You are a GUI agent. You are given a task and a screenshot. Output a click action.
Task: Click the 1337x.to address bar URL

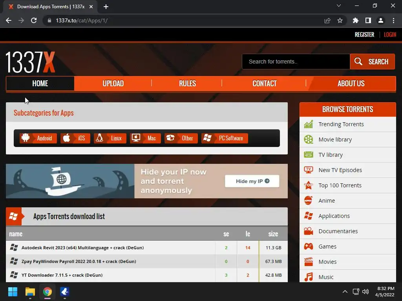pos(82,20)
